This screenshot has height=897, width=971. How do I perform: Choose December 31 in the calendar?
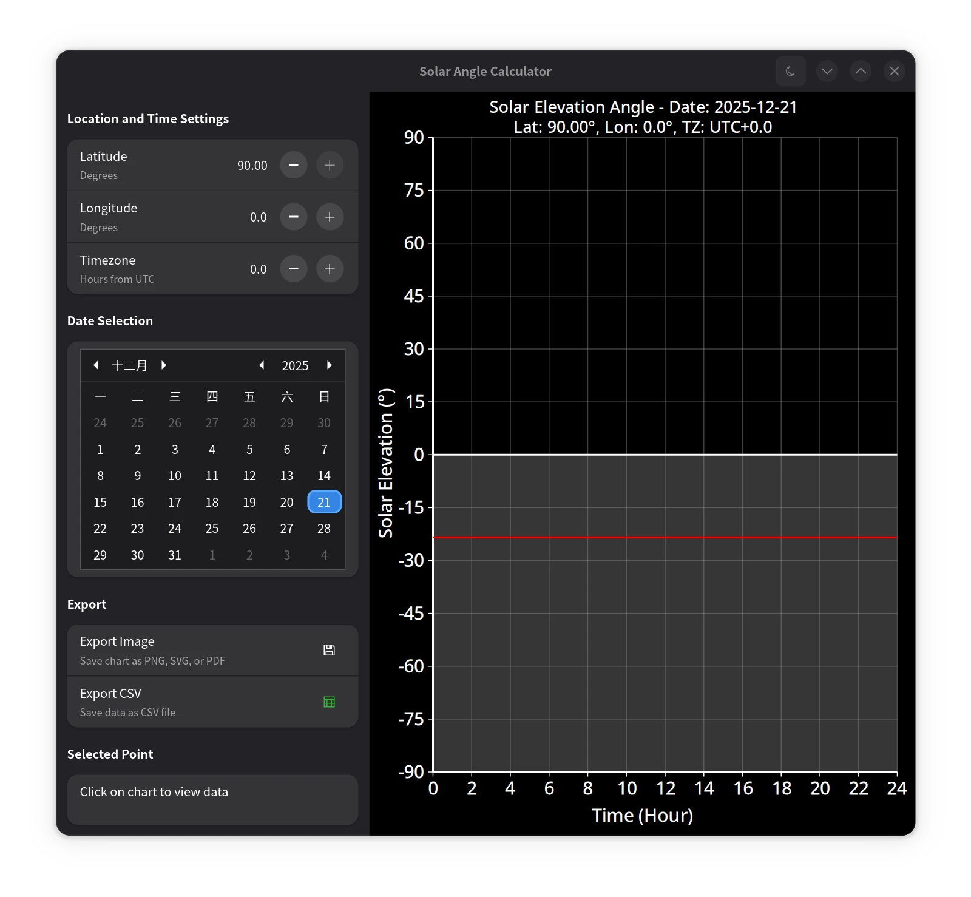[175, 555]
